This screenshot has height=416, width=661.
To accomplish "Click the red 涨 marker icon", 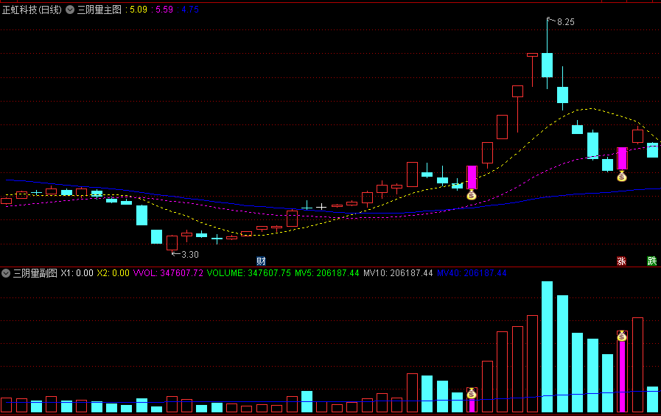I will pyautogui.click(x=621, y=261).
